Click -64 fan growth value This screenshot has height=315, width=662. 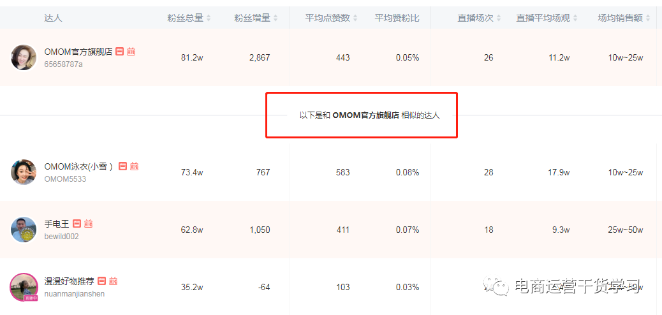tap(264, 288)
